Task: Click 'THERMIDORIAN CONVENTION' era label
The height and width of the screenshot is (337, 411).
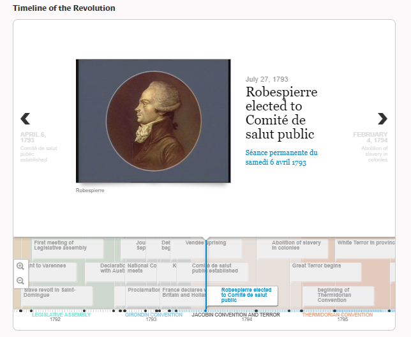Action: click(x=338, y=315)
